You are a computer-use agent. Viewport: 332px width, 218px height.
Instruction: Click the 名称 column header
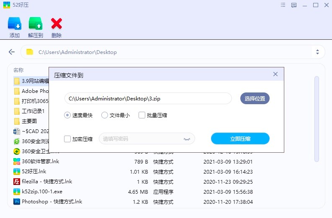click(18, 70)
